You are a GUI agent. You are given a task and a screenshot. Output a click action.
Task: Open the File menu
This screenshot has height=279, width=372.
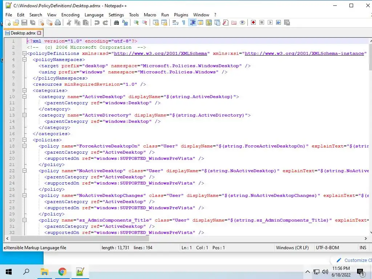tap(9, 15)
